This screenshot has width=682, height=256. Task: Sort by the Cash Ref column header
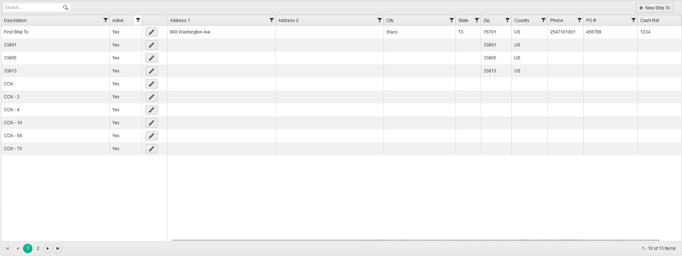pyautogui.click(x=650, y=21)
